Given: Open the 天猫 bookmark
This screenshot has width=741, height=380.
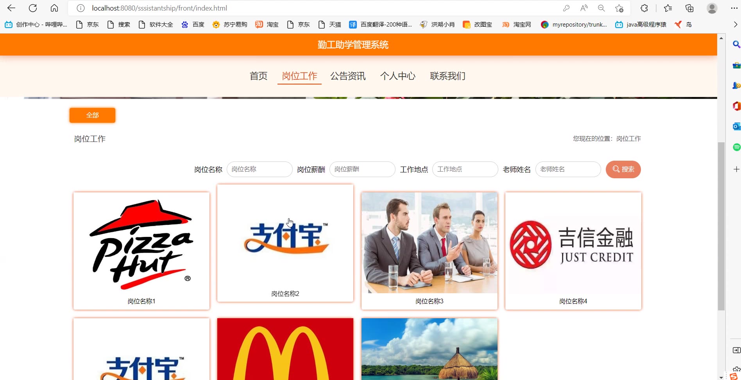Looking at the screenshot, I should click(x=330, y=25).
